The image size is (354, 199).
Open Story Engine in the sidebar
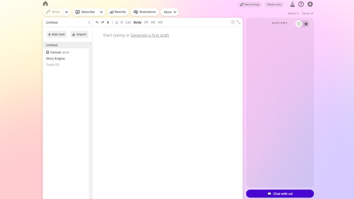(55, 58)
